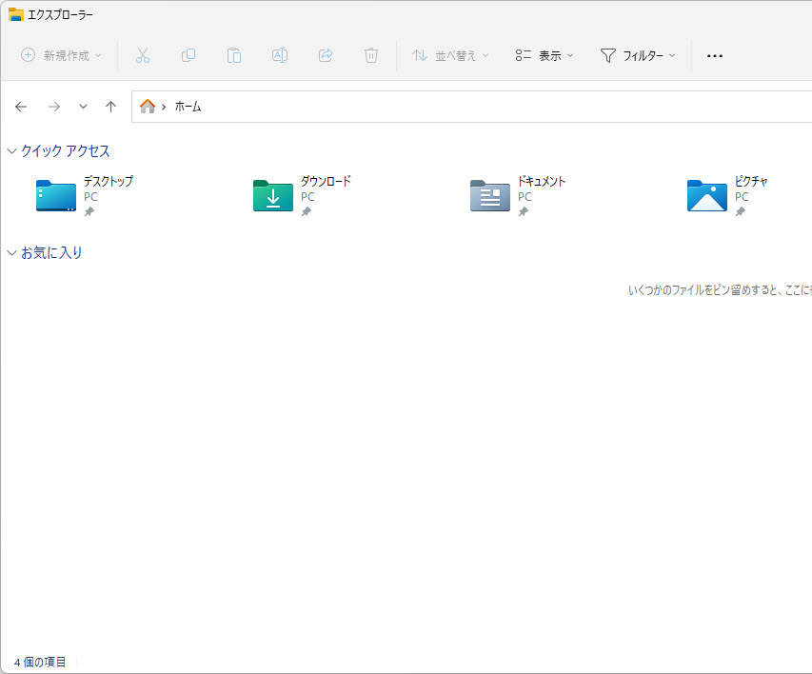Viewport: 812px width, 674px height.
Task: Click the Rename icon in toolbar
Action: [x=280, y=55]
